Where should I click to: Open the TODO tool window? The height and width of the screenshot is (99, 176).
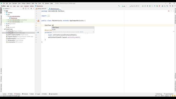pyautogui.click(x=10, y=94)
